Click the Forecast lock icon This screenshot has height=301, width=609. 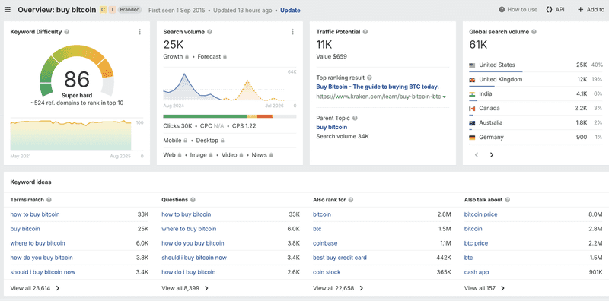(225, 57)
